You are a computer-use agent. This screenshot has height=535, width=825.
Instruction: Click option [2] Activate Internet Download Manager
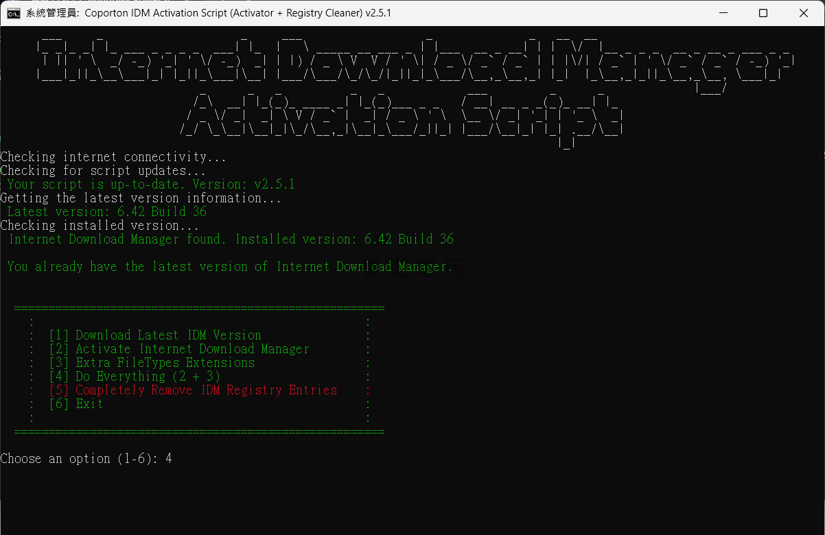[179, 349]
